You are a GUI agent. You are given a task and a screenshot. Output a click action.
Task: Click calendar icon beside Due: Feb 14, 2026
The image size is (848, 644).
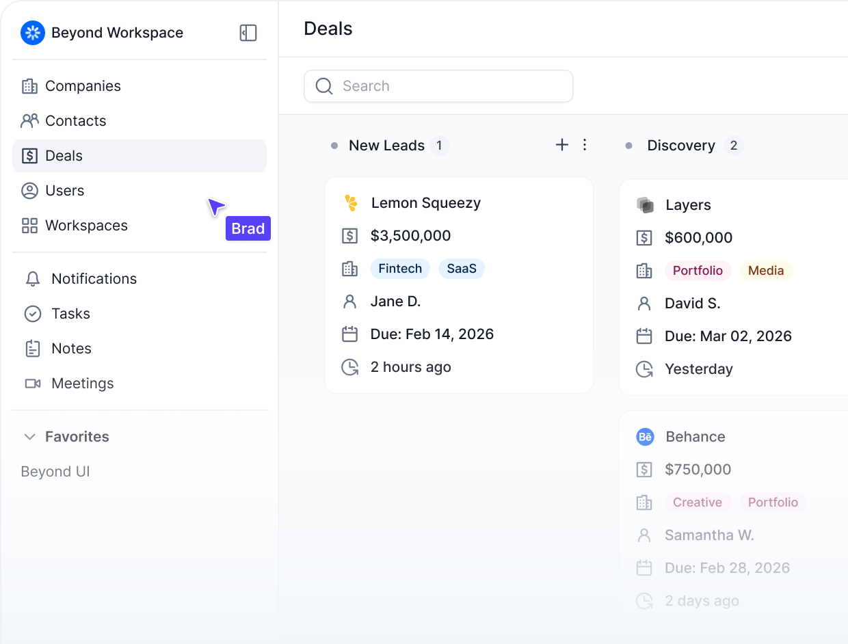pyautogui.click(x=349, y=334)
